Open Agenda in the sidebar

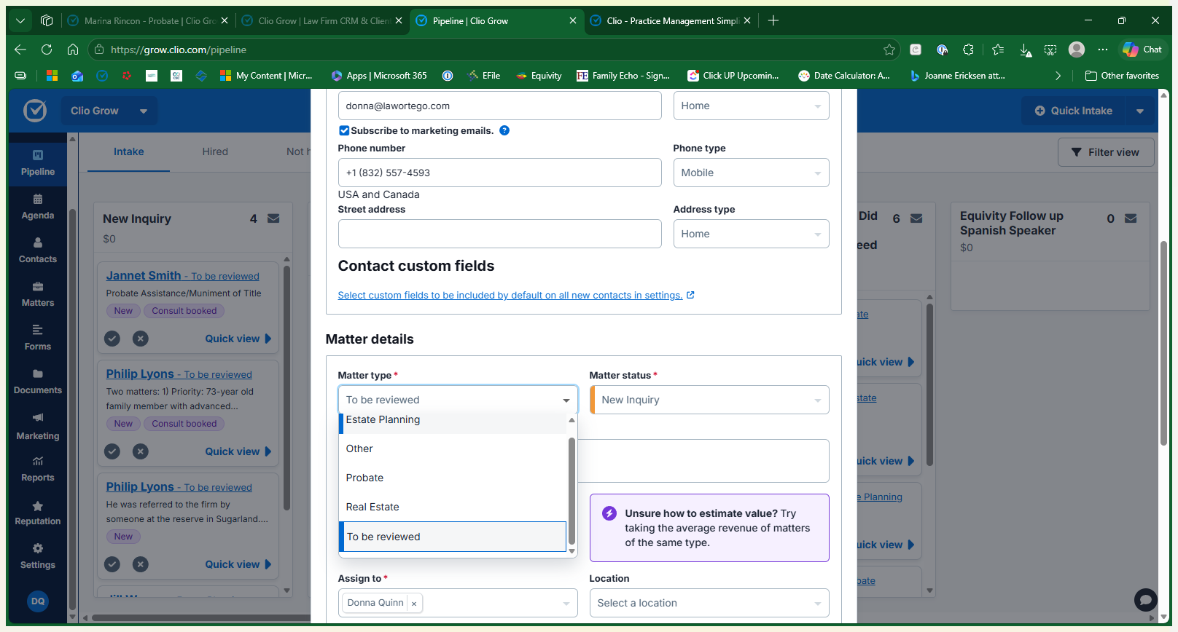click(38, 207)
